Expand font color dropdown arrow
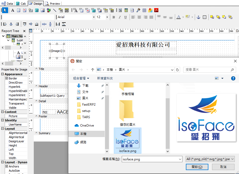This screenshot has width=239, height=174. [183, 17]
